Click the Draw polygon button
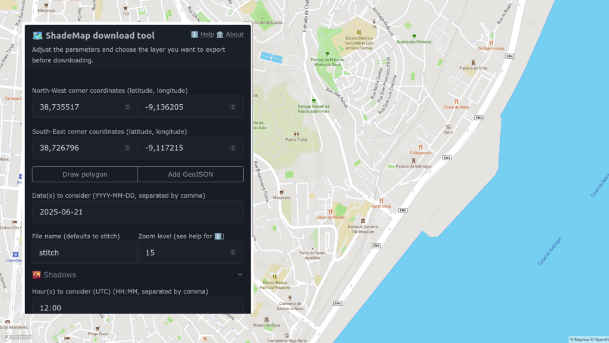 [85, 174]
